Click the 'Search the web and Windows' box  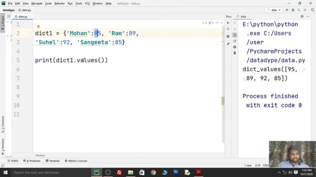(51, 173)
